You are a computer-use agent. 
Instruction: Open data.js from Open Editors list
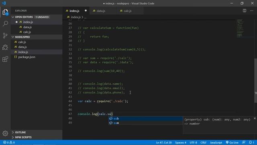point(37,27)
